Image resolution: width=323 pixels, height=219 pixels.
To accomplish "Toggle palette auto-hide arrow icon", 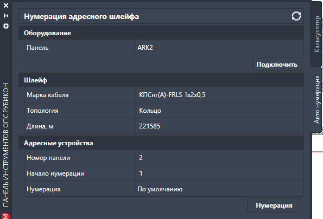I will [6, 16].
